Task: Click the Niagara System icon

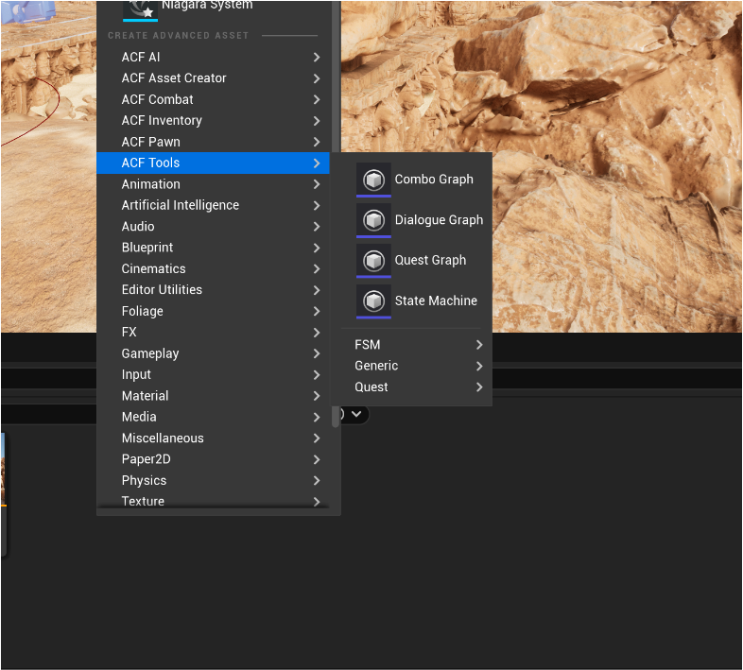Action: point(140,8)
